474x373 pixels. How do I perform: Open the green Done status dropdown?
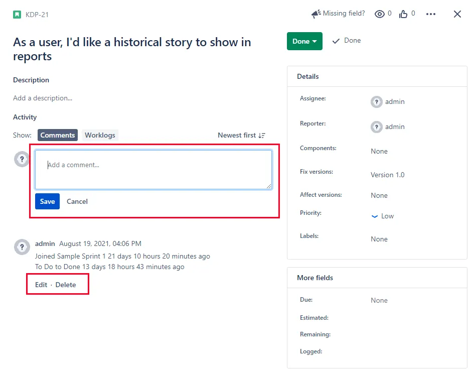coord(304,41)
